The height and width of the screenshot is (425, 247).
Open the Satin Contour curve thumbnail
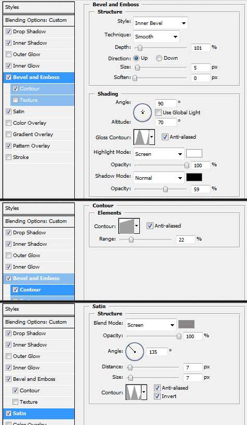[134, 392]
